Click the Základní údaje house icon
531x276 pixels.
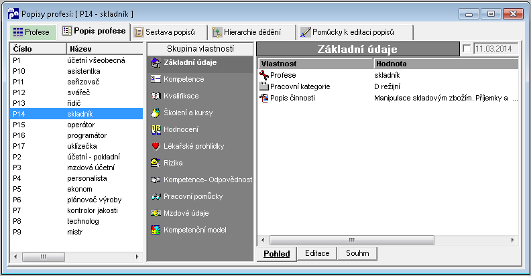pyautogui.click(x=156, y=62)
